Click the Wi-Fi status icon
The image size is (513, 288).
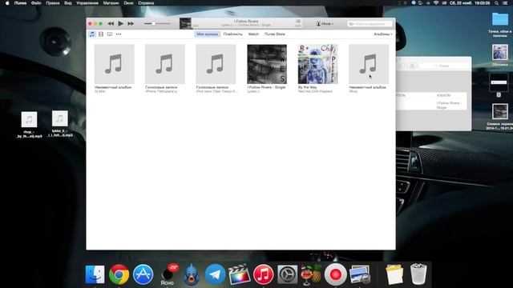point(436,3)
